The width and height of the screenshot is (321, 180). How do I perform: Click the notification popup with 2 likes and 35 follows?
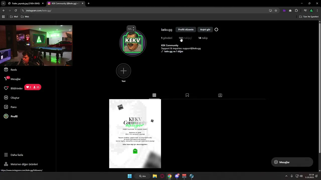(x=33, y=87)
